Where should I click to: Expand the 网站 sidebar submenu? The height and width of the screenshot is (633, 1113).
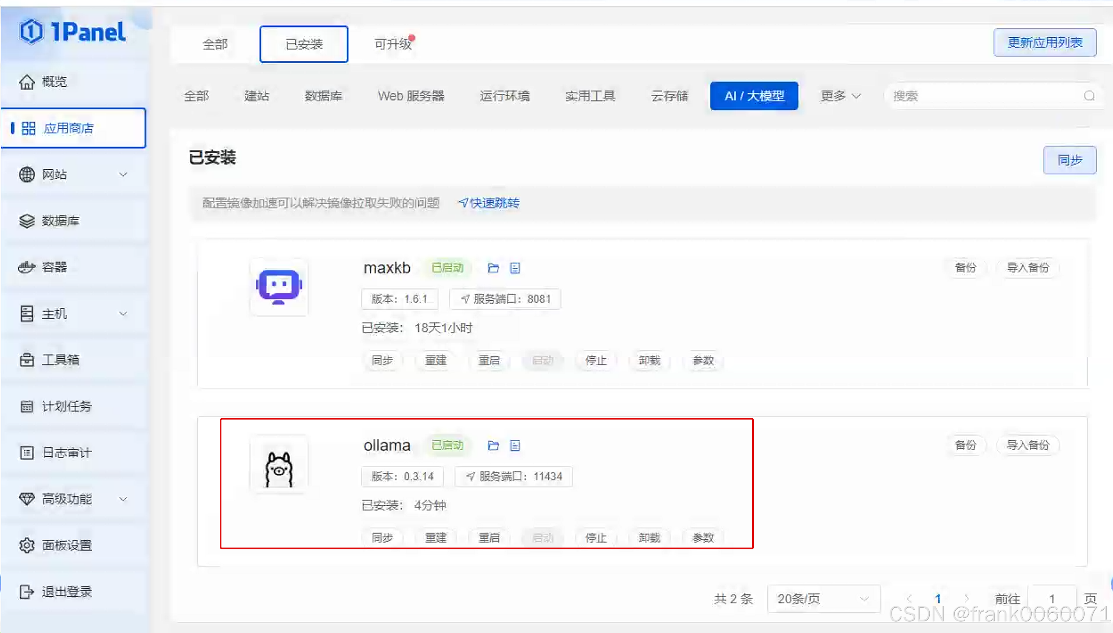(x=123, y=174)
